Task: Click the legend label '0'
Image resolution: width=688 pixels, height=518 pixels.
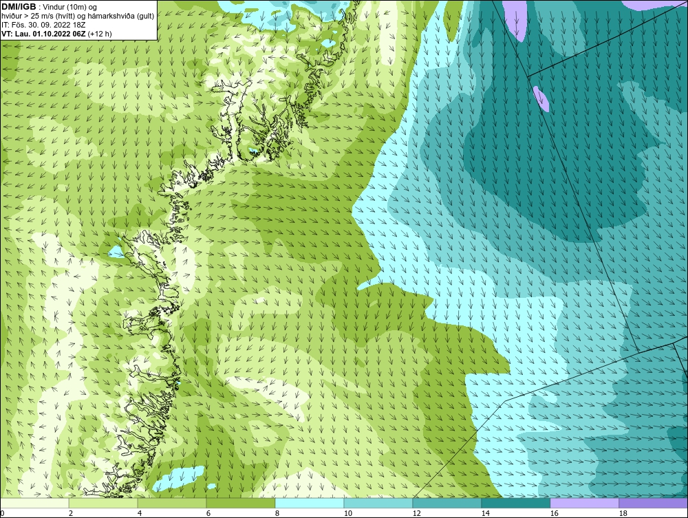Action: (x=2, y=513)
